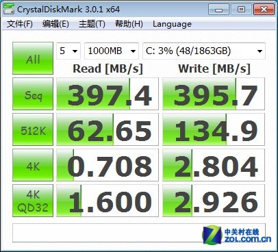278x252 pixels.
Task: Maximize the CrystalDiskMark window
Action: point(241,10)
